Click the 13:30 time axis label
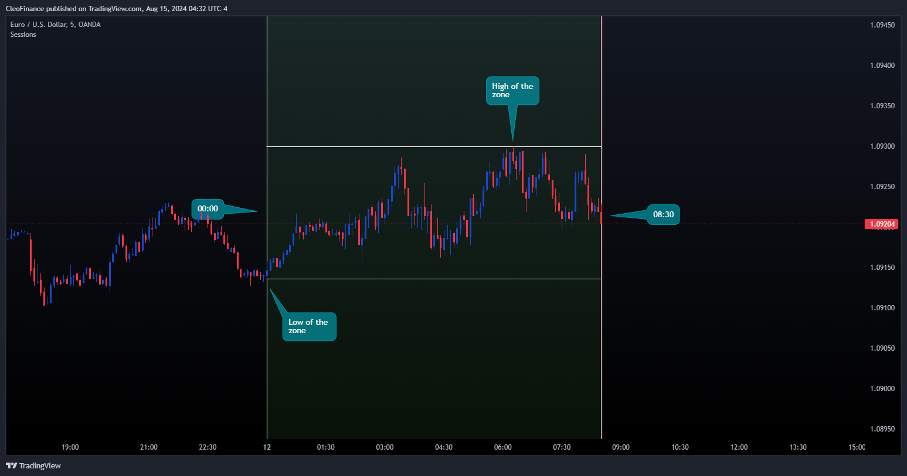 pos(798,447)
